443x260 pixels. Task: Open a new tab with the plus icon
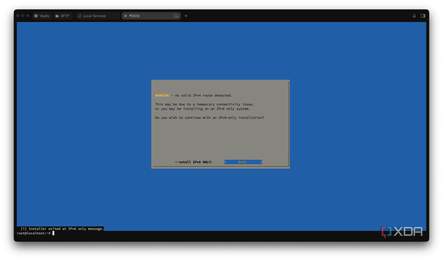coord(186,16)
